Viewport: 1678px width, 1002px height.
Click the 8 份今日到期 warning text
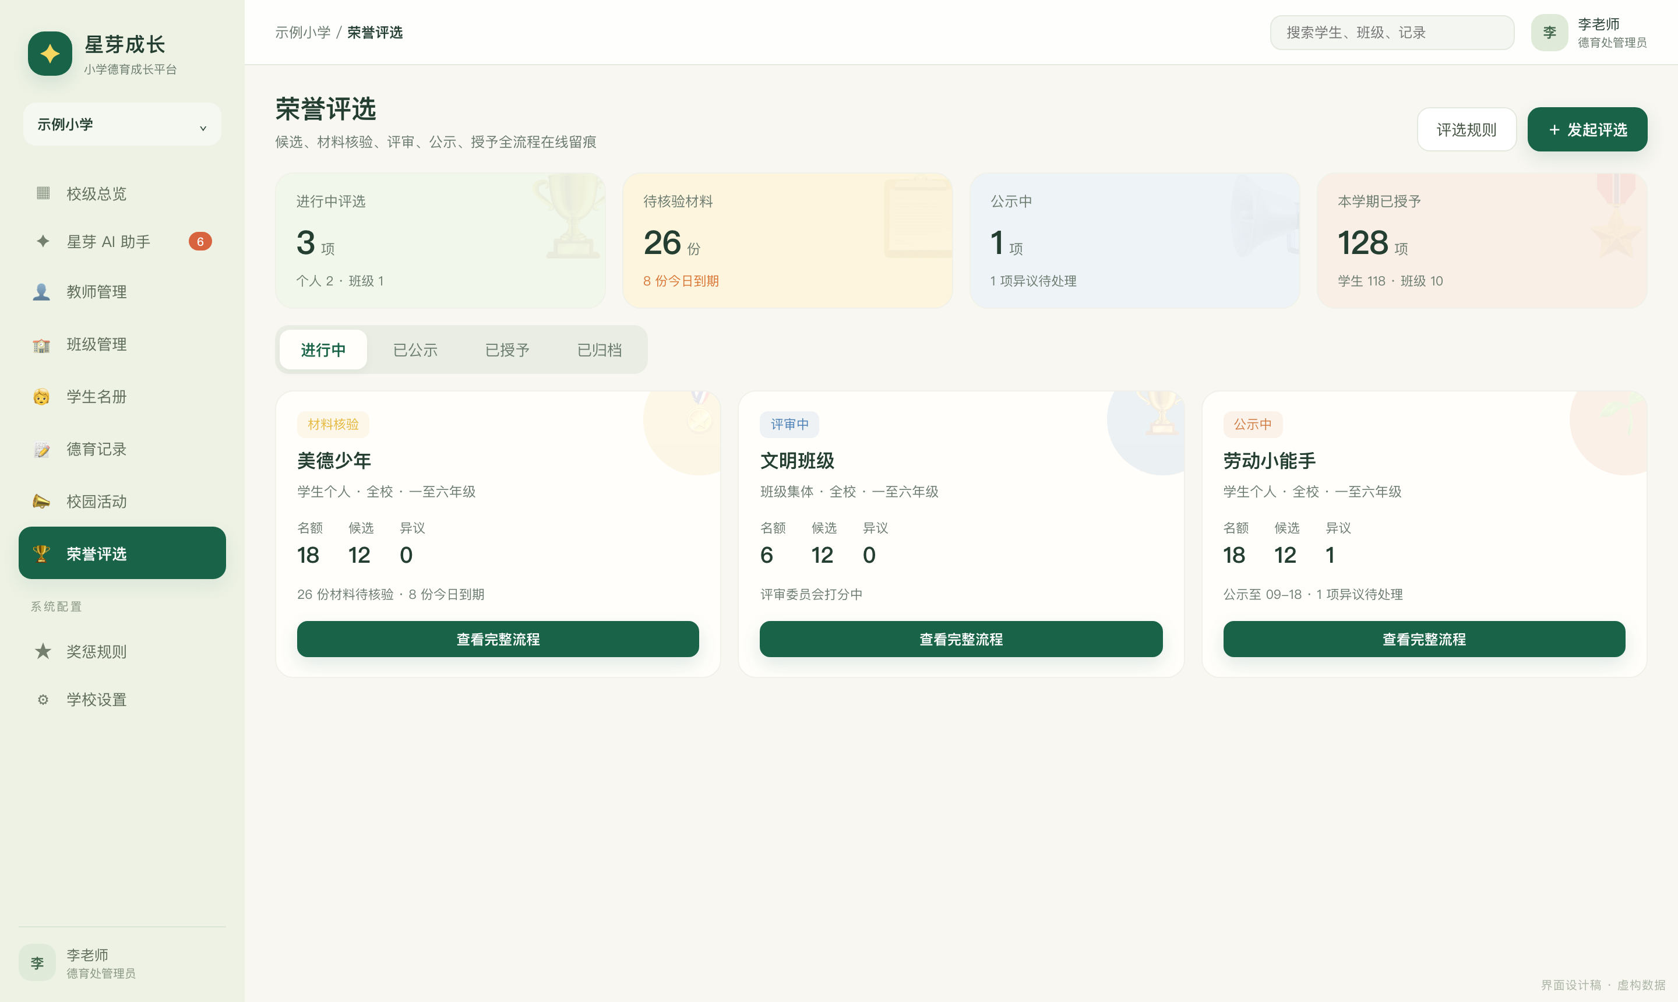(x=681, y=281)
